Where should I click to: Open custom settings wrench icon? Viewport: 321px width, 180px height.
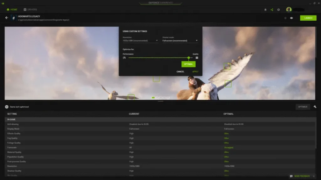[315, 107]
